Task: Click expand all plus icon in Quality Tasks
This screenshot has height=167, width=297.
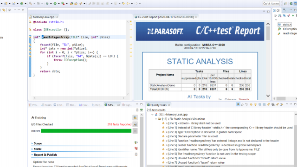Action: coord(260,104)
